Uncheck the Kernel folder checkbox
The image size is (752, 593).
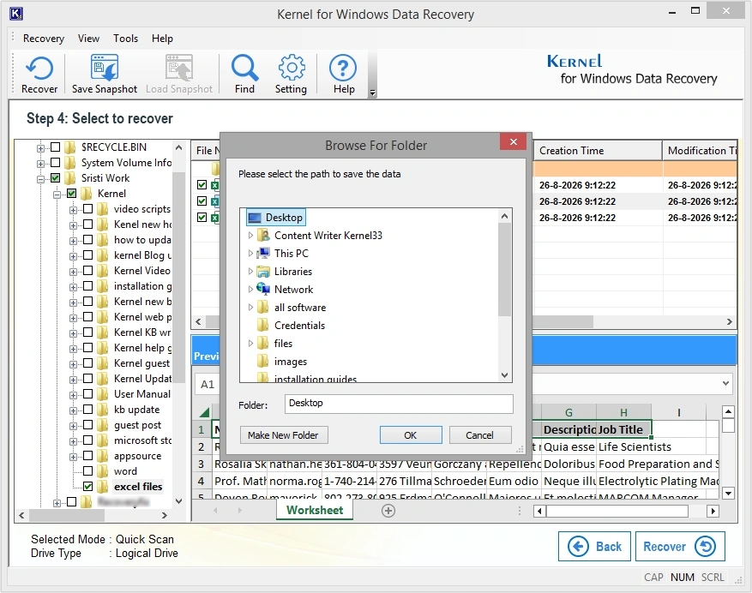click(72, 194)
